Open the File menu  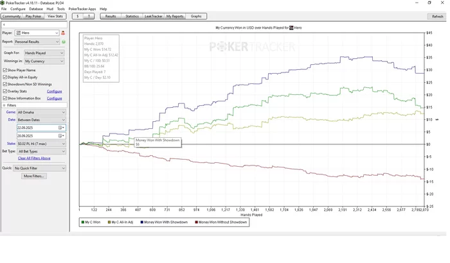pyautogui.click(x=4, y=9)
